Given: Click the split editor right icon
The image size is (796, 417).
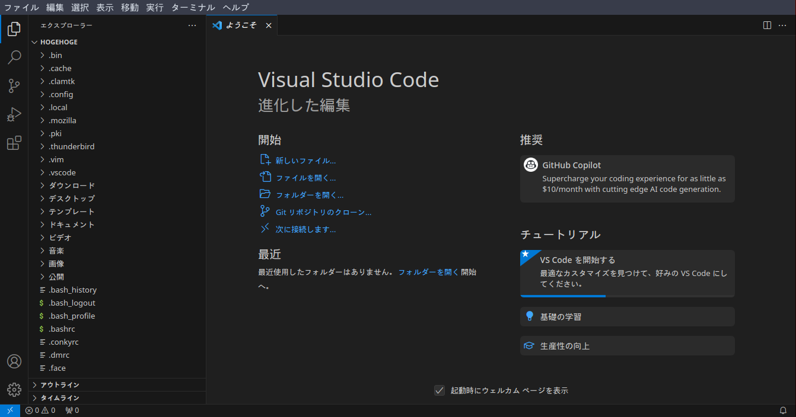Looking at the screenshot, I should click(767, 25).
